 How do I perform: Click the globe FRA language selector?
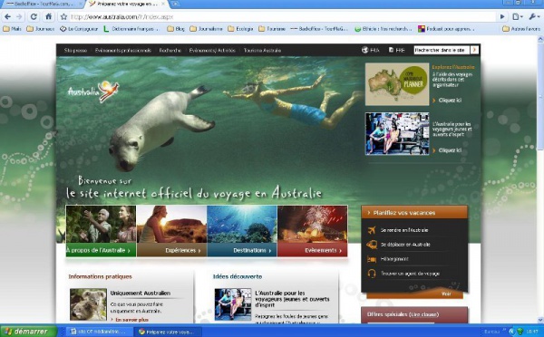tap(370, 50)
